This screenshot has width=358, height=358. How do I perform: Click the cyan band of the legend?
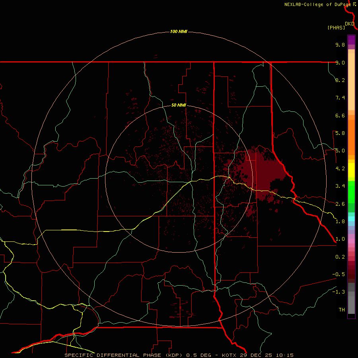pyautogui.click(x=351, y=219)
